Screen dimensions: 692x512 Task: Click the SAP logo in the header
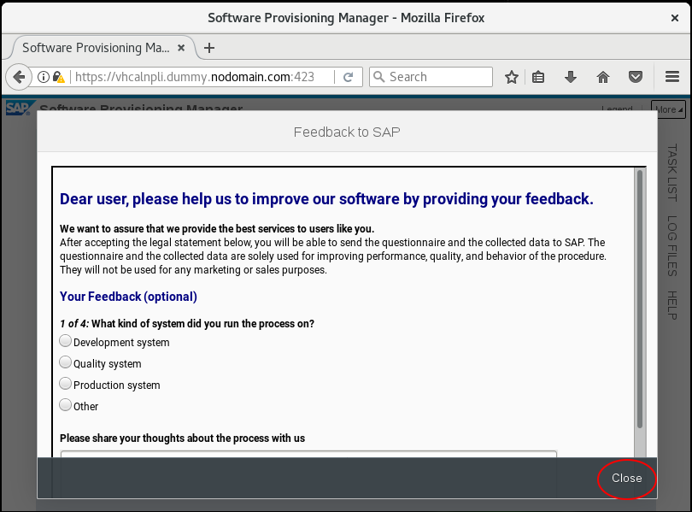coord(19,108)
